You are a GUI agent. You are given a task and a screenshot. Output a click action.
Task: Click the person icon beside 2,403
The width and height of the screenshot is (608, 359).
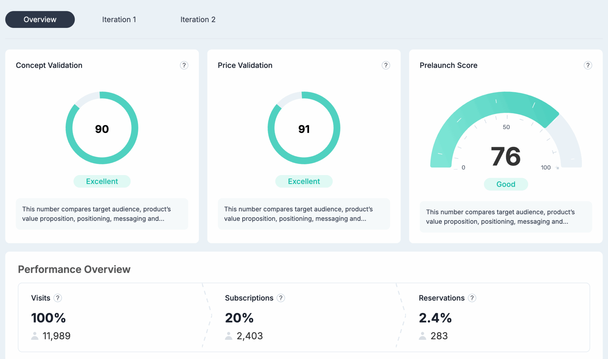(229, 336)
